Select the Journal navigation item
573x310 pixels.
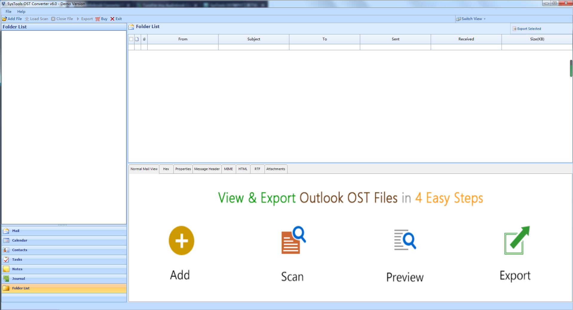(64, 279)
